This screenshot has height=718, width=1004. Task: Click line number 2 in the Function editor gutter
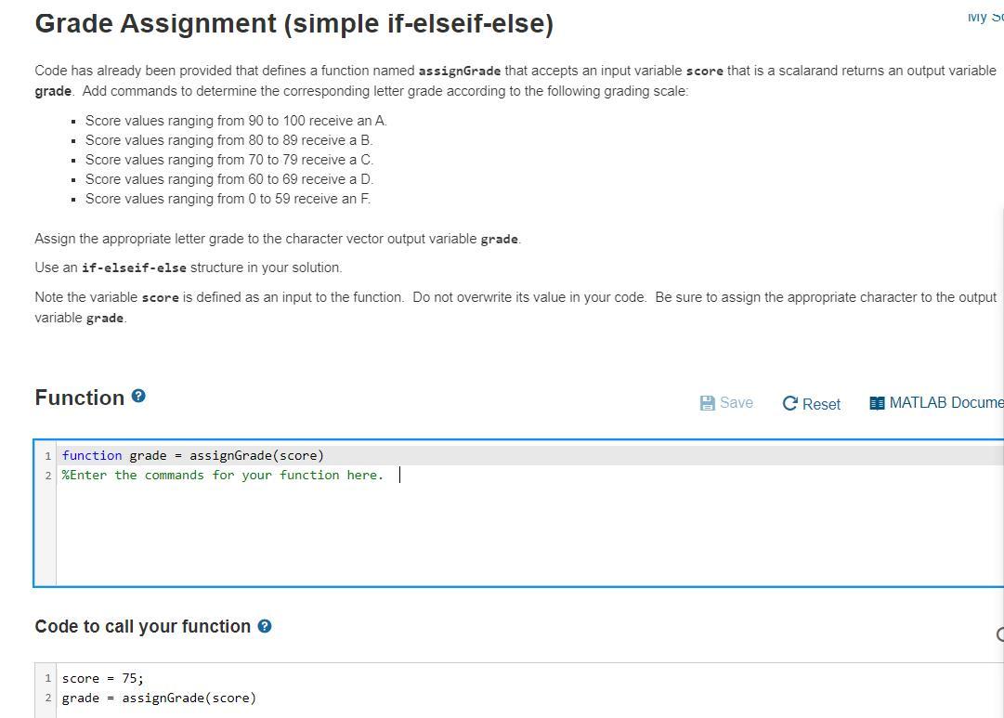46,475
